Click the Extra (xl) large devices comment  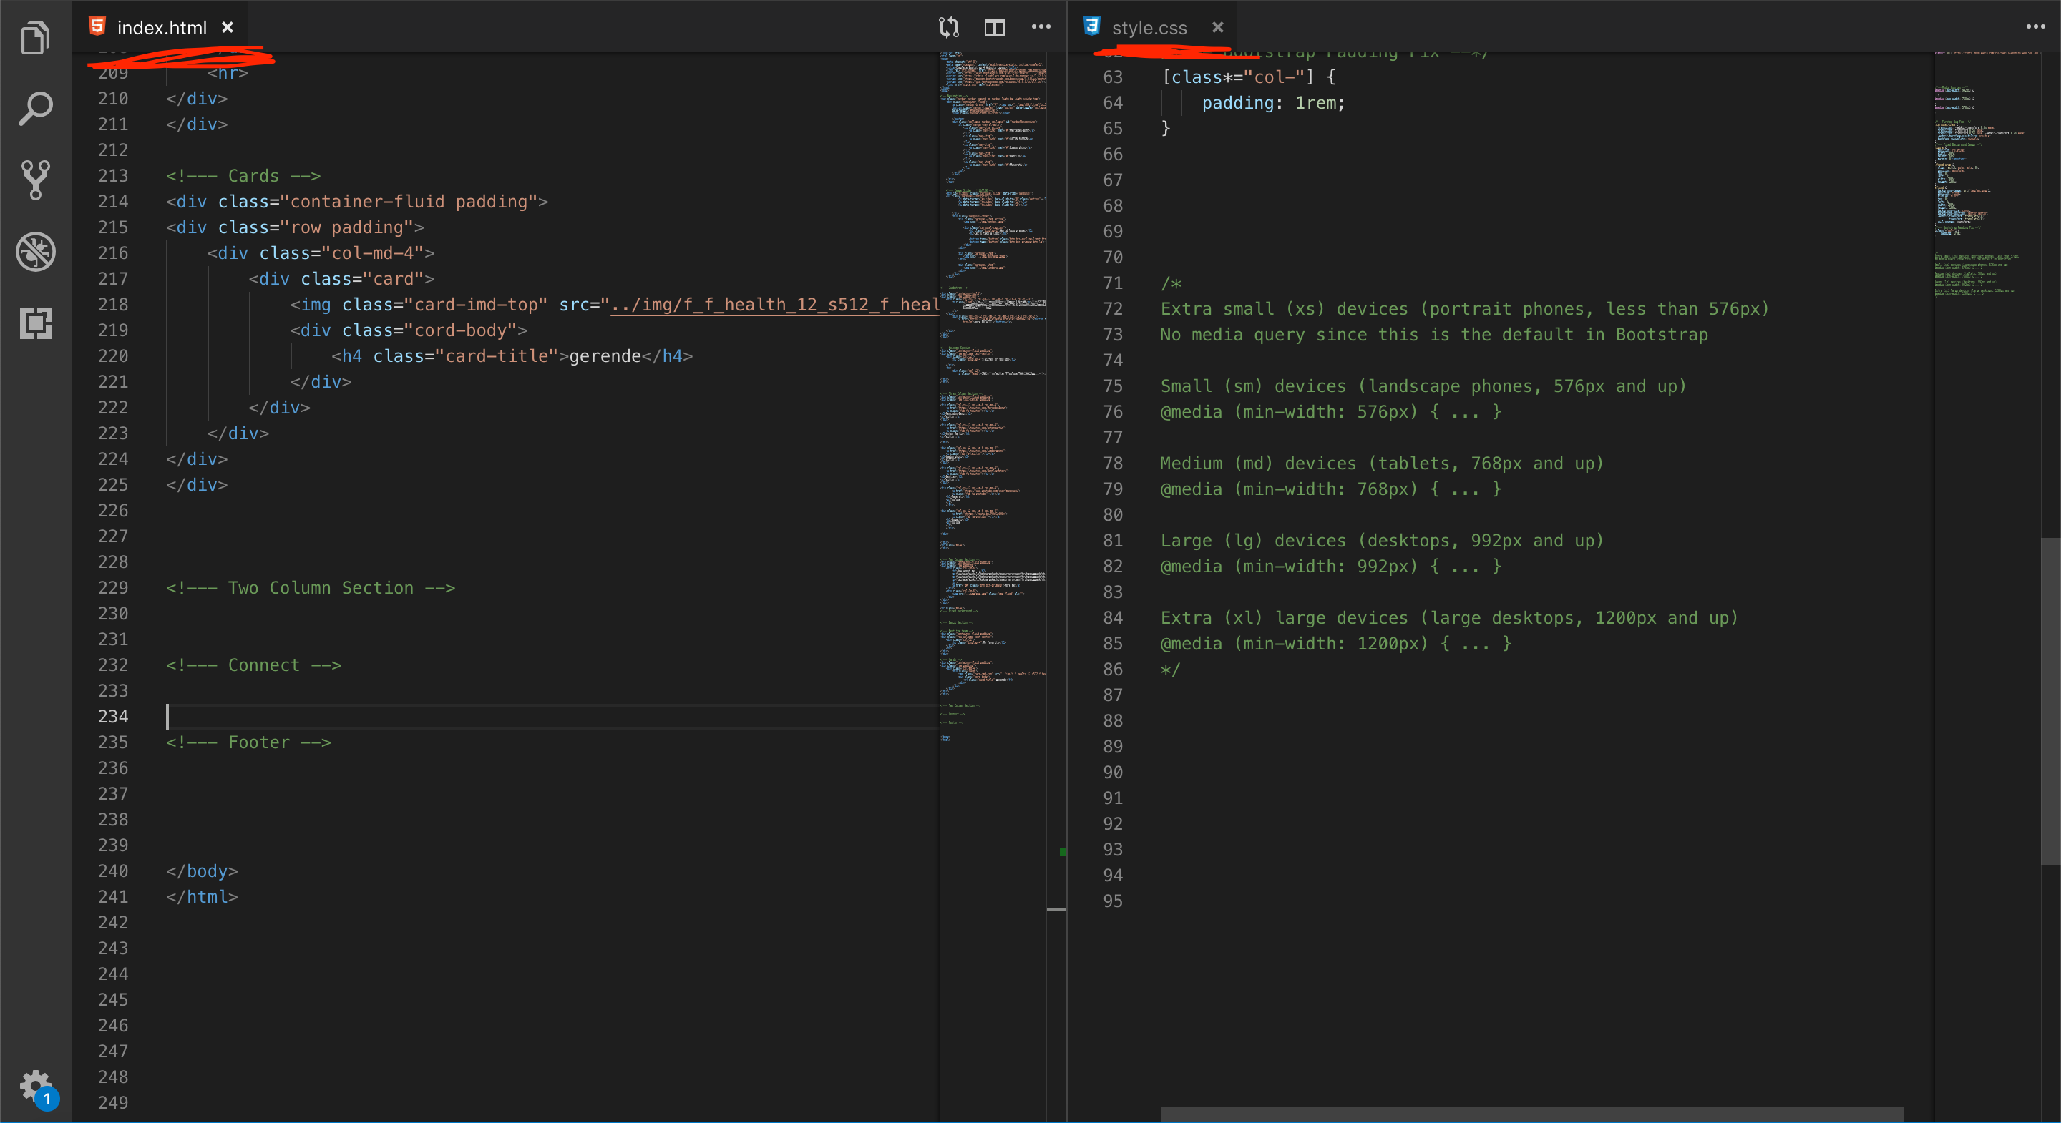1450,618
